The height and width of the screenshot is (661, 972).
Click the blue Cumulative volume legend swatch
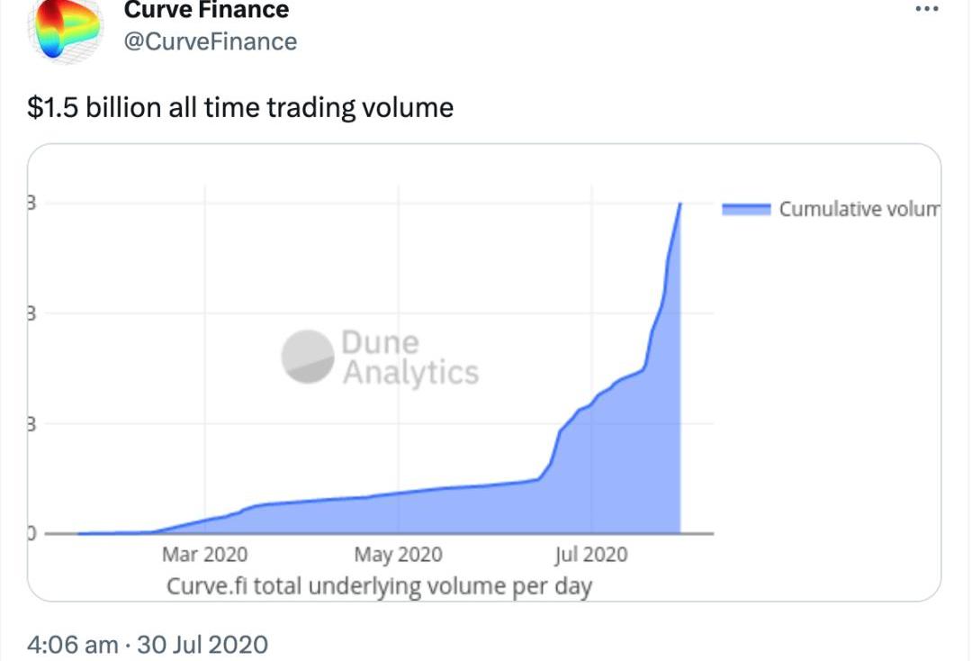tap(746, 209)
